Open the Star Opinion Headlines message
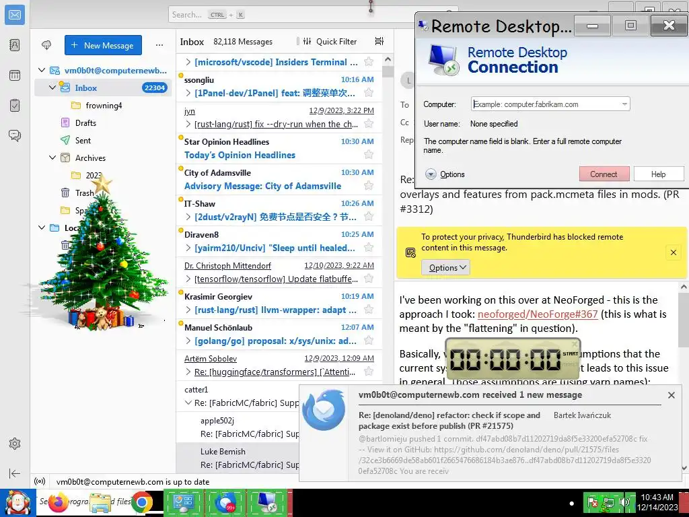 279,148
